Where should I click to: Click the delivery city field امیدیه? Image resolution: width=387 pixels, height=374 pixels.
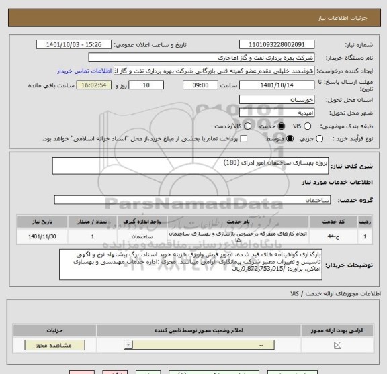277,113
